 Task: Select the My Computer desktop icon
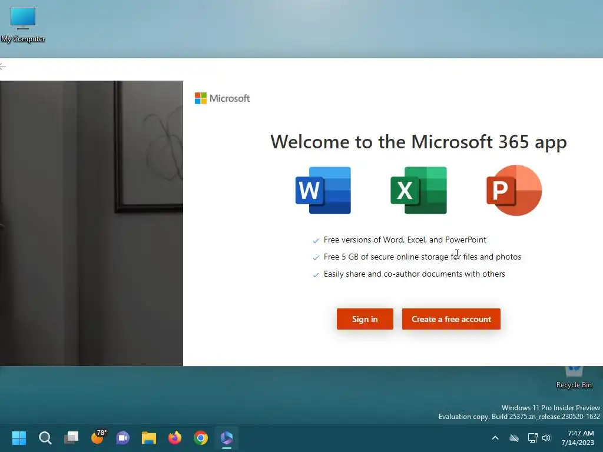23,25
